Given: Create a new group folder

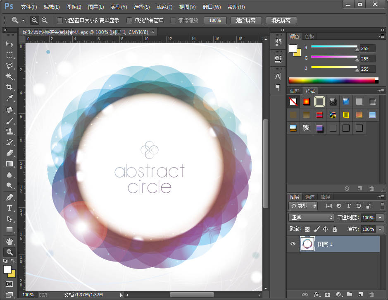Looking at the screenshot, I should click(x=350, y=294).
